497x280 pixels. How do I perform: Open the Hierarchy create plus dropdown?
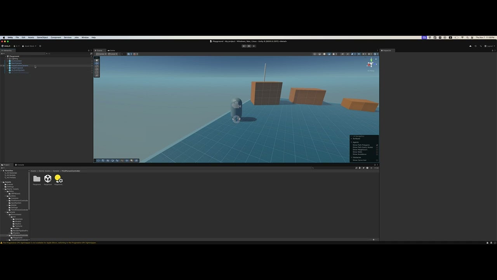(2, 54)
